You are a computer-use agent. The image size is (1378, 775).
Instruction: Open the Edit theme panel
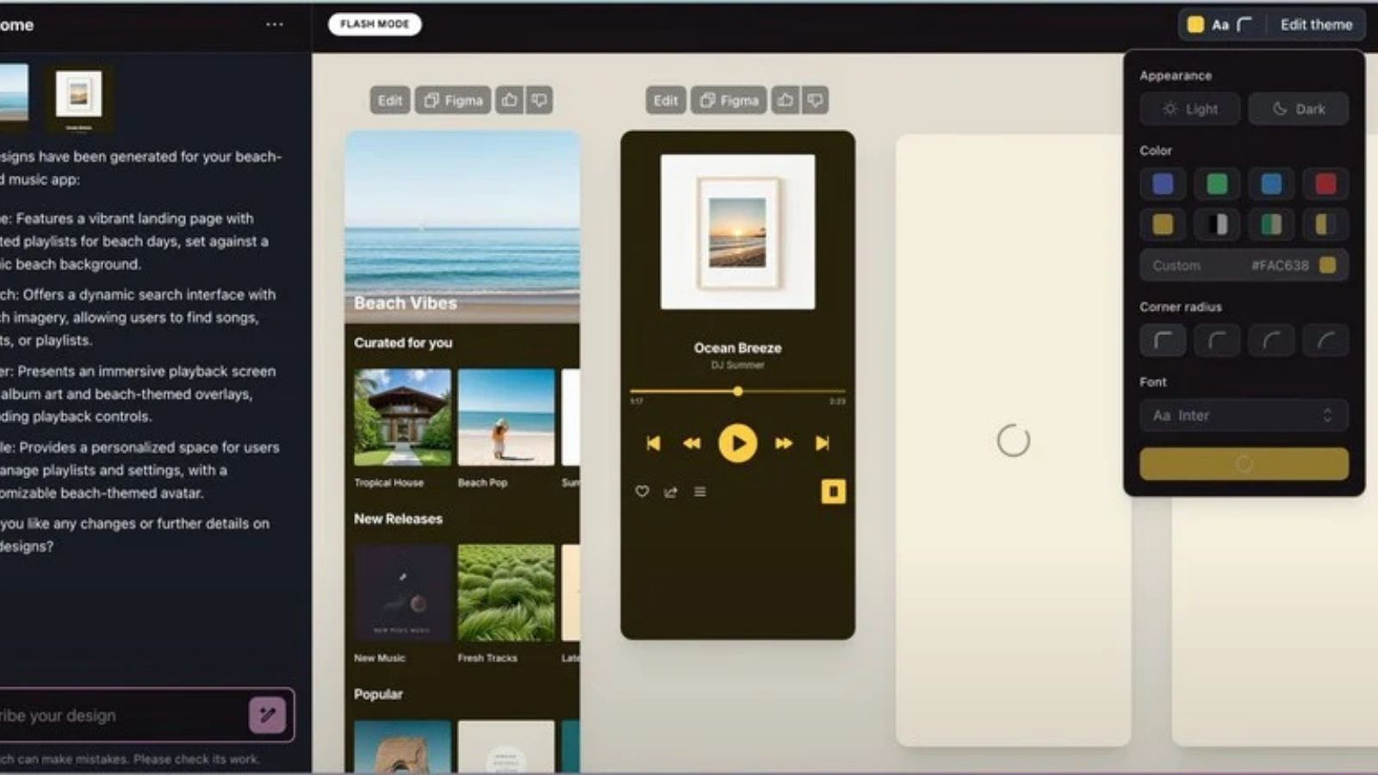(1315, 25)
